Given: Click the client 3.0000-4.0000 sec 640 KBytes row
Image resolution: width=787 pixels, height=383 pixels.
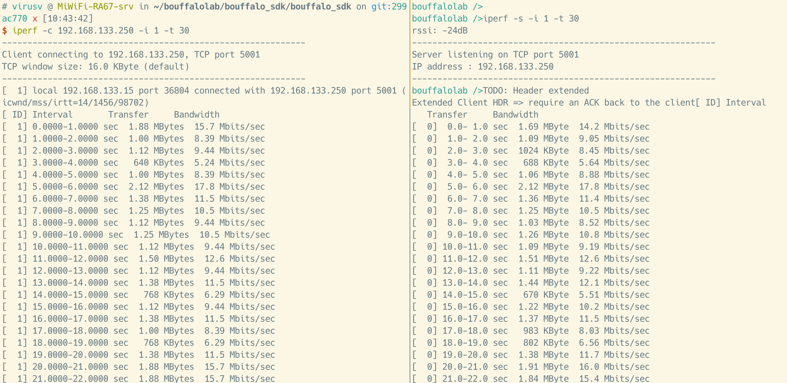Looking at the screenshot, I should point(133,163).
